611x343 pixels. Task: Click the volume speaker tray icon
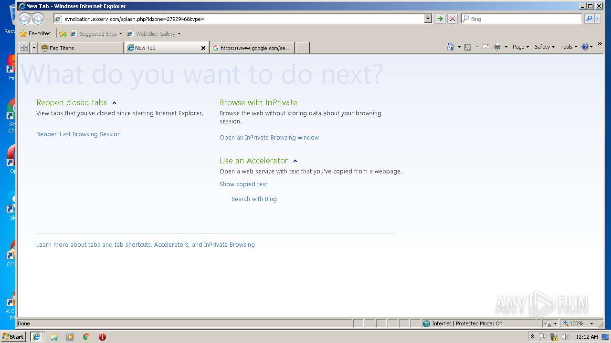tap(566, 337)
